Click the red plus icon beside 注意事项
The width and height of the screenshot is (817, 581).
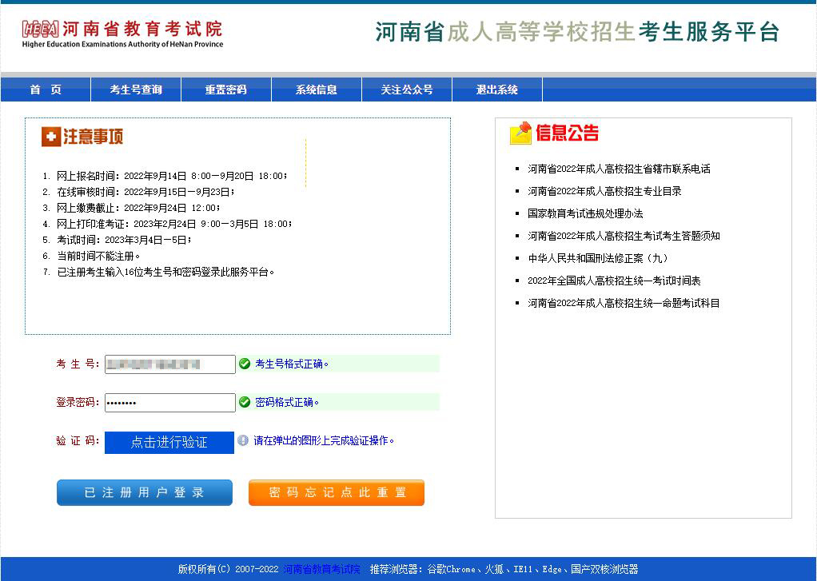51,137
